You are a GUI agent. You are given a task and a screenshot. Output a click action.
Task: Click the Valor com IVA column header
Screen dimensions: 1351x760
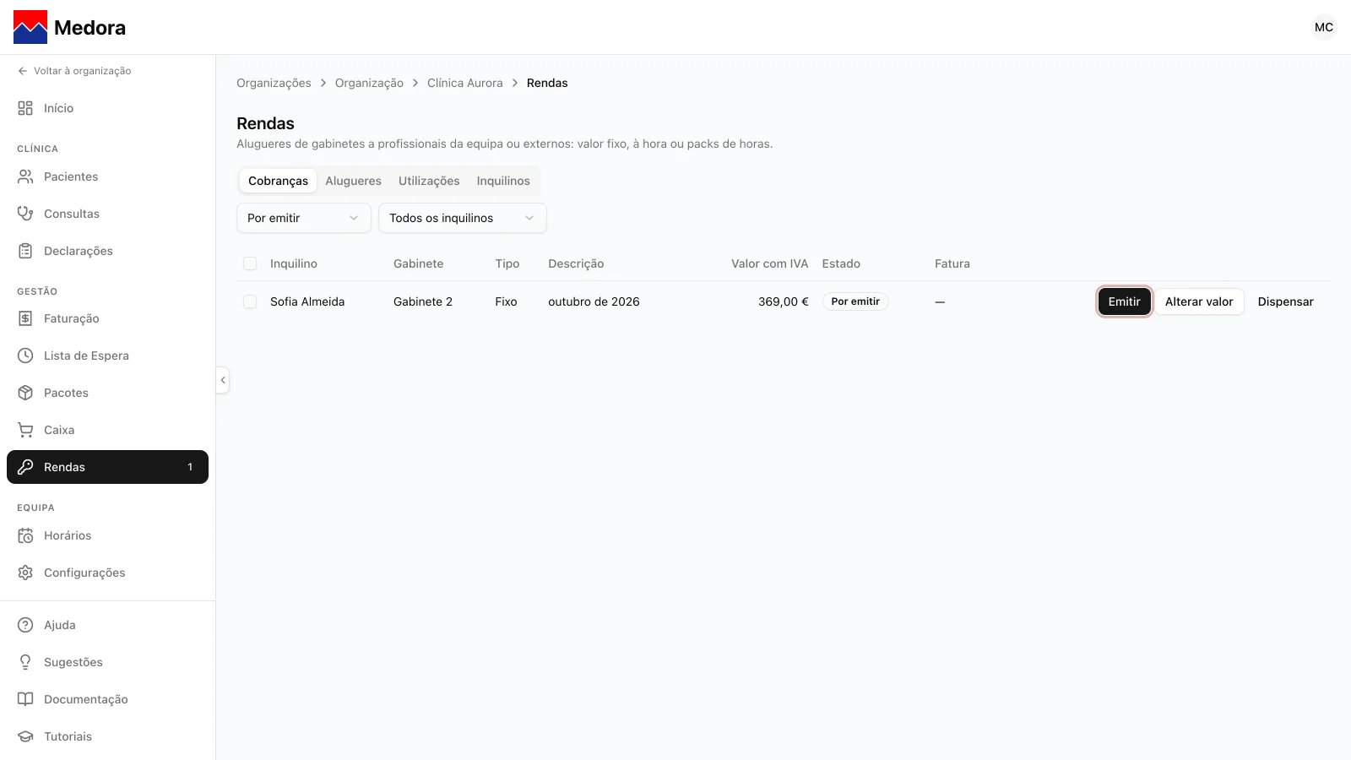click(769, 263)
